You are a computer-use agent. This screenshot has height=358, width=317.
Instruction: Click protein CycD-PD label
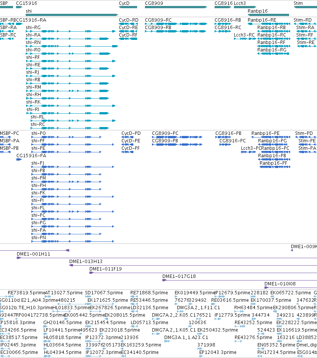(x=131, y=133)
